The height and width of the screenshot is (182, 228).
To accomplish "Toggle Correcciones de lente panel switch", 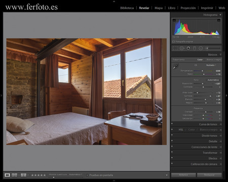I will pos(172,147).
